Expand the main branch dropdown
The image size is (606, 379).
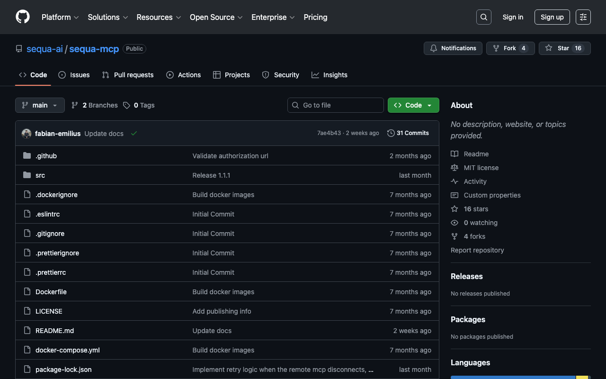click(40, 105)
